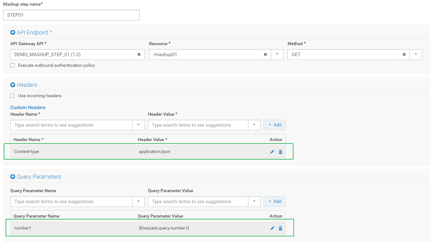Collapse the Query Parameters section
This screenshot has width=430, height=242.
pyautogui.click(x=13, y=177)
